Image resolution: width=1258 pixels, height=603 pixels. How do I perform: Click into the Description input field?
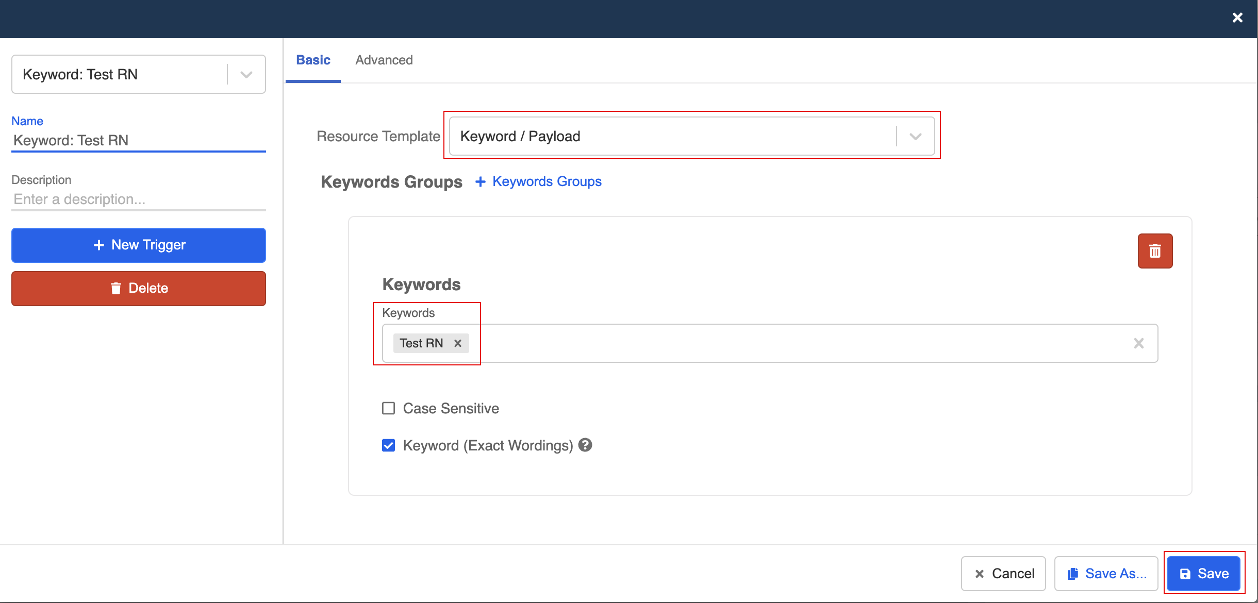139,199
